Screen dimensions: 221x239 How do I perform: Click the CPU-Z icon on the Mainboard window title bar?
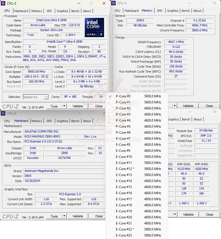3,113
